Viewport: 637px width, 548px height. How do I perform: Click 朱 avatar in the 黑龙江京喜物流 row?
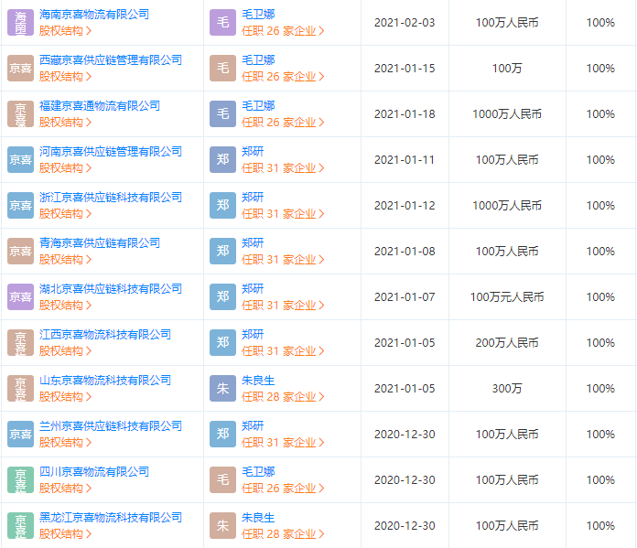coord(222,526)
